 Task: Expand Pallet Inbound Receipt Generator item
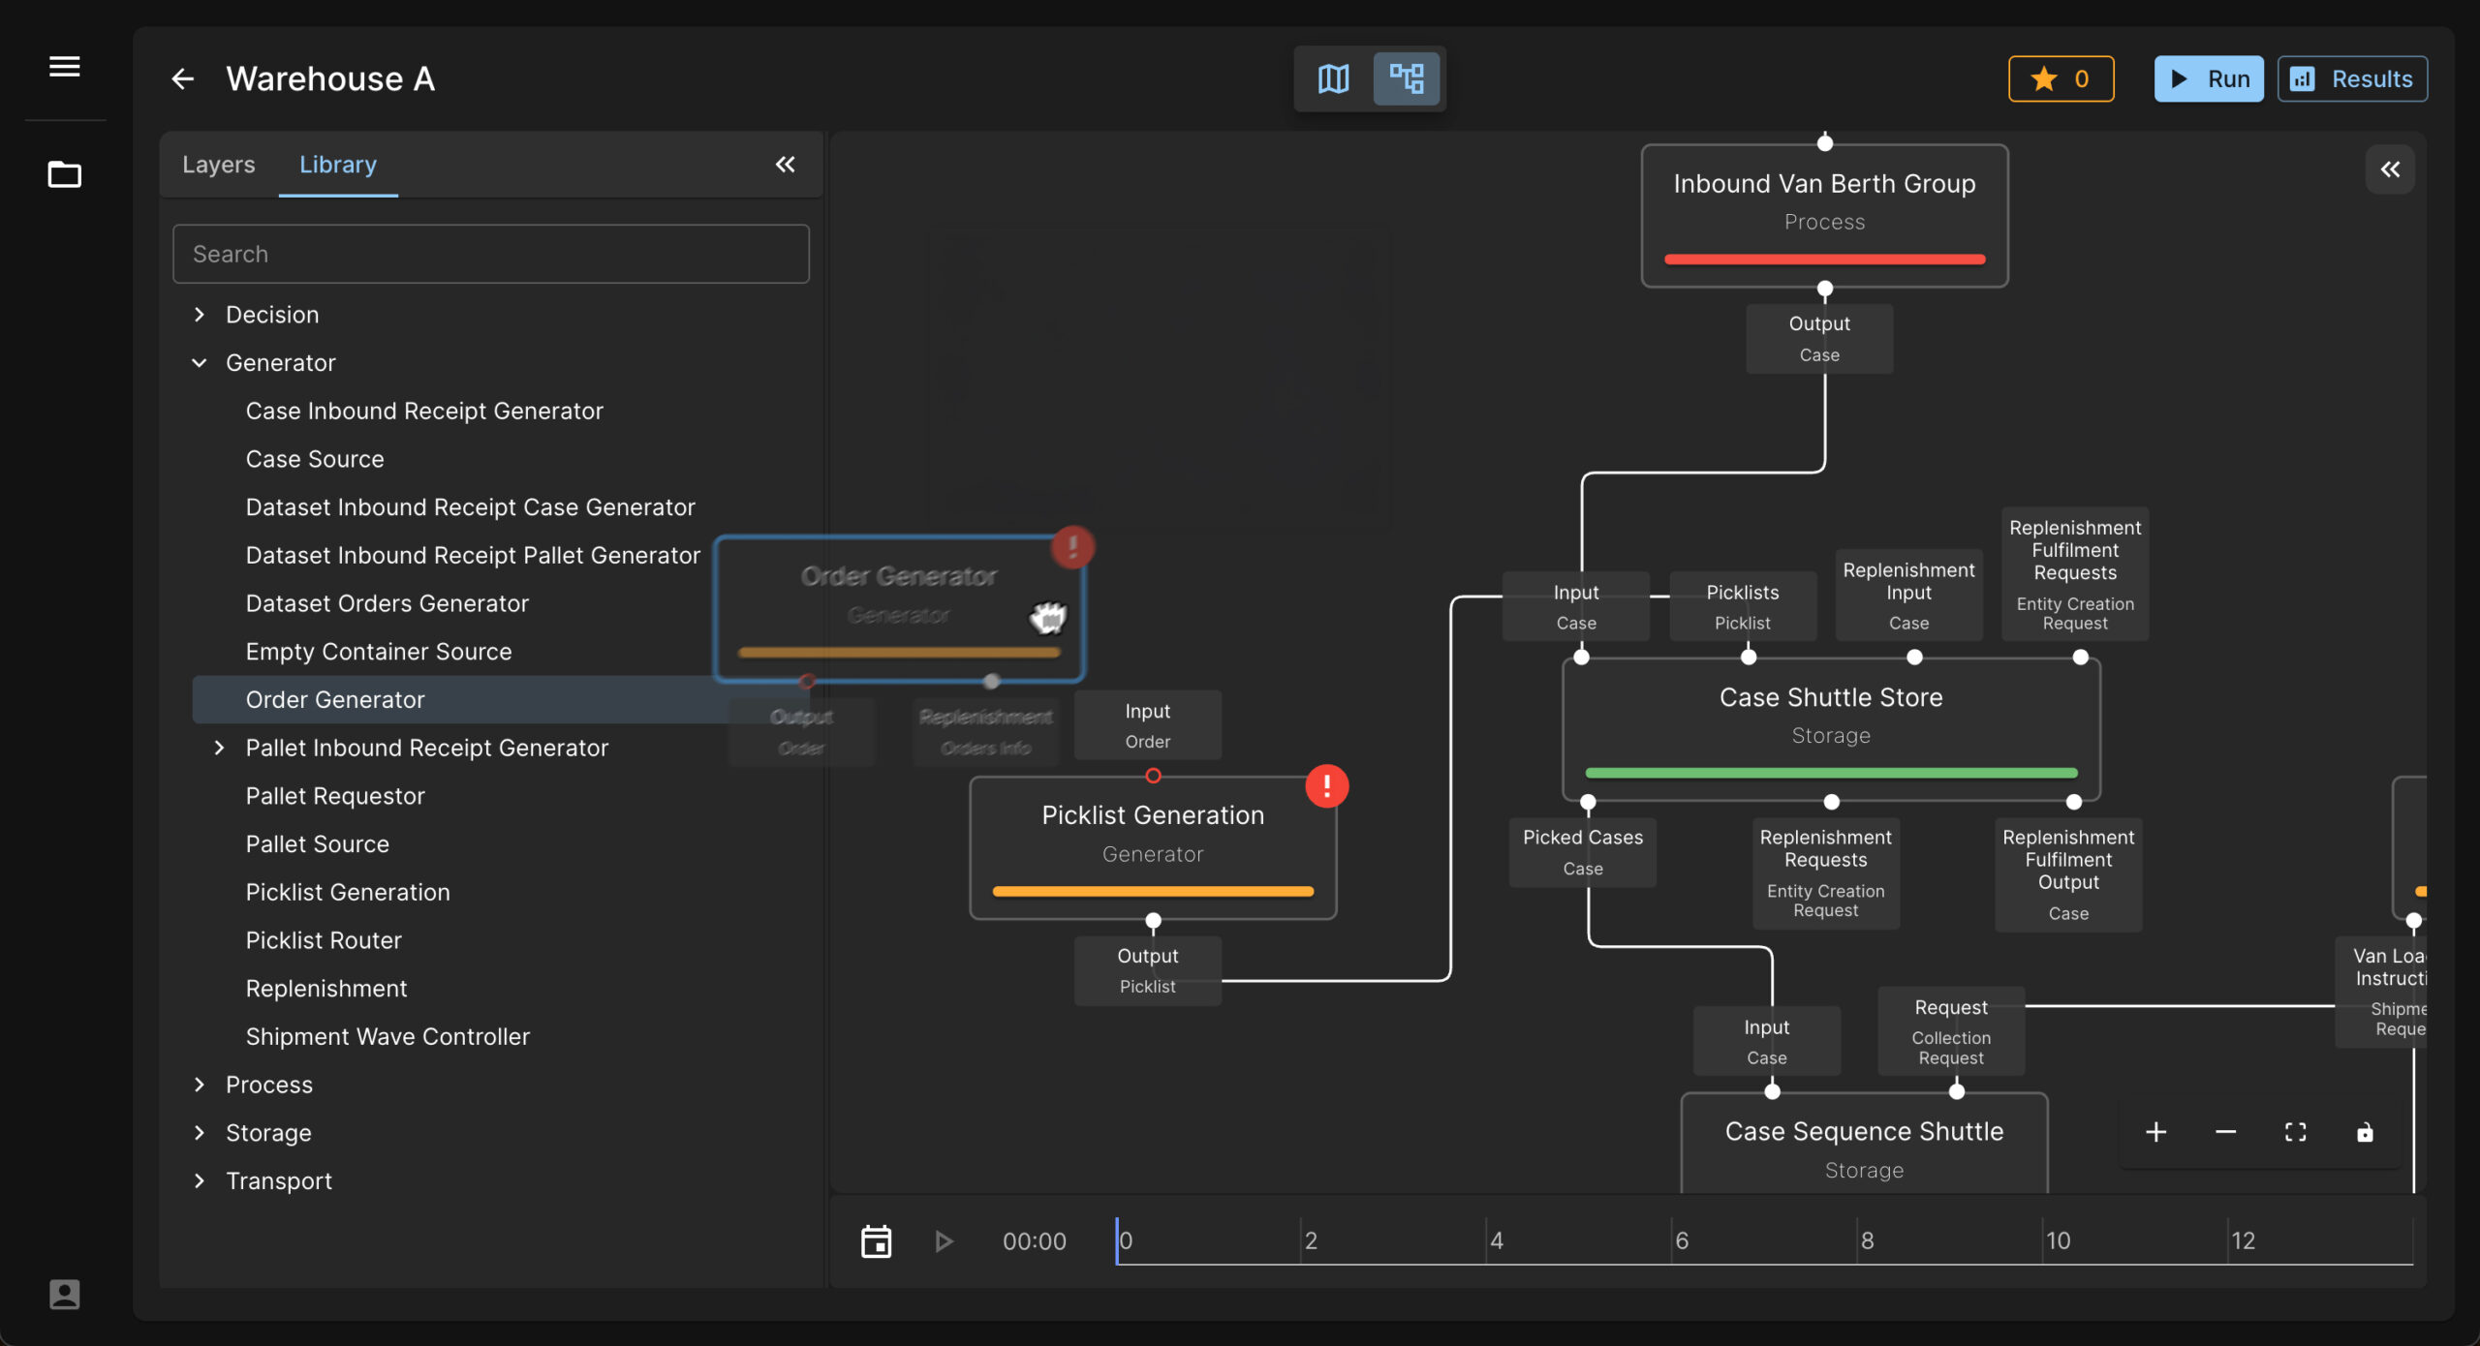click(219, 748)
